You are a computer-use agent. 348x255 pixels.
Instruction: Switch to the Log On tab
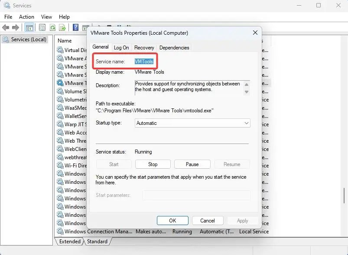click(121, 48)
